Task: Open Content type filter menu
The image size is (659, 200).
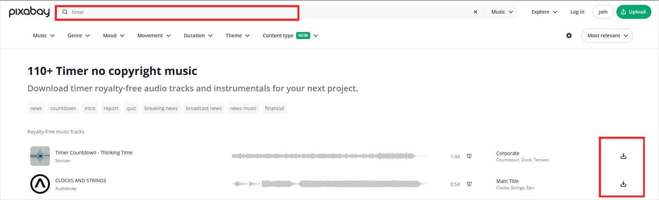Action: pos(290,36)
